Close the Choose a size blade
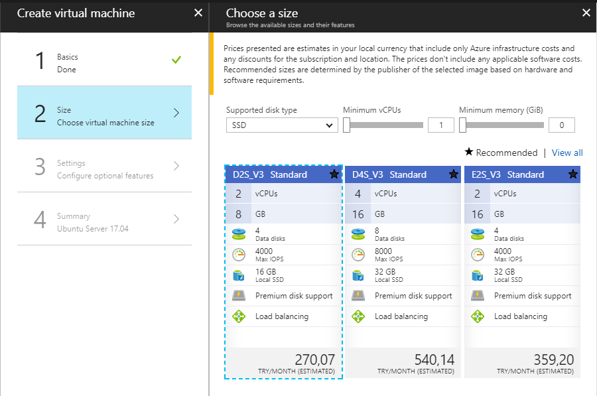 click(x=586, y=13)
